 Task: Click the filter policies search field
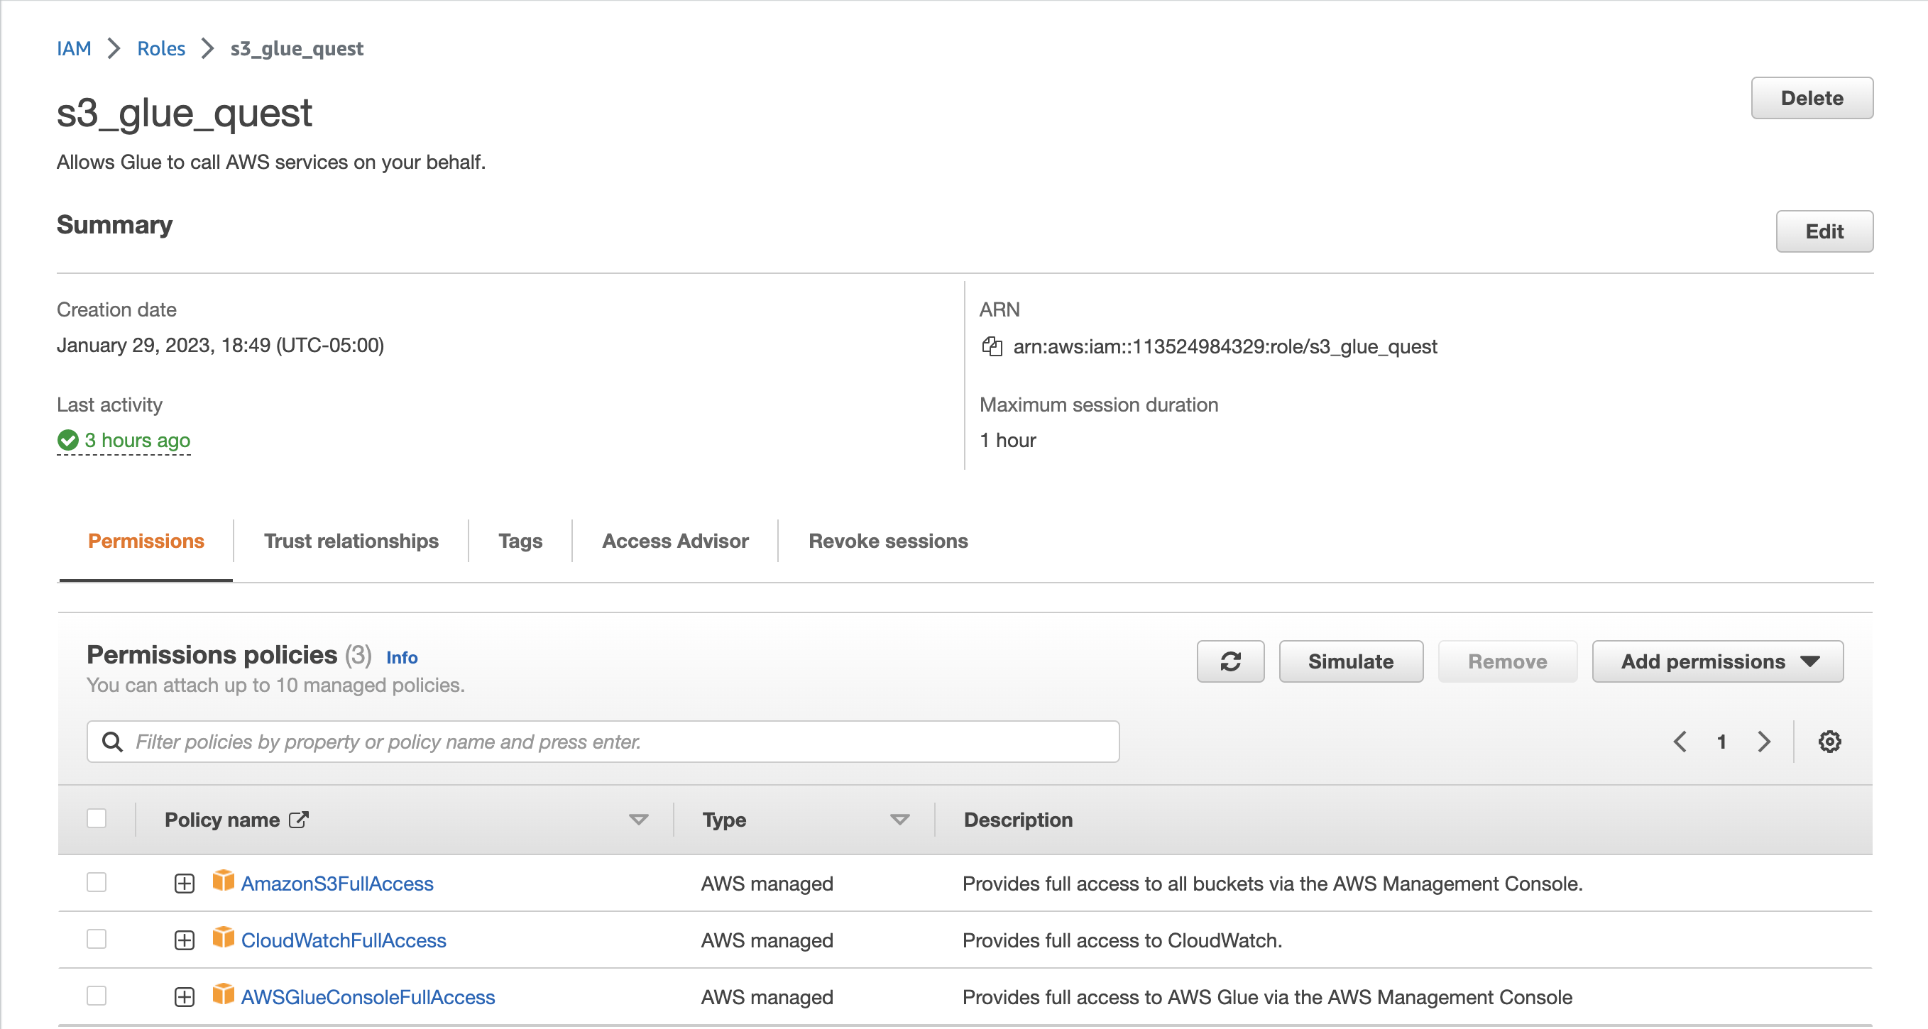point(603,742)
